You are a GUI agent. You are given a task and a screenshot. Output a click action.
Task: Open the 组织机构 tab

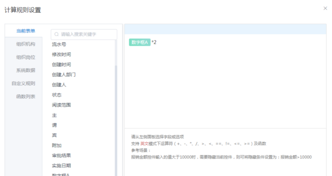(x=26, y=44)
